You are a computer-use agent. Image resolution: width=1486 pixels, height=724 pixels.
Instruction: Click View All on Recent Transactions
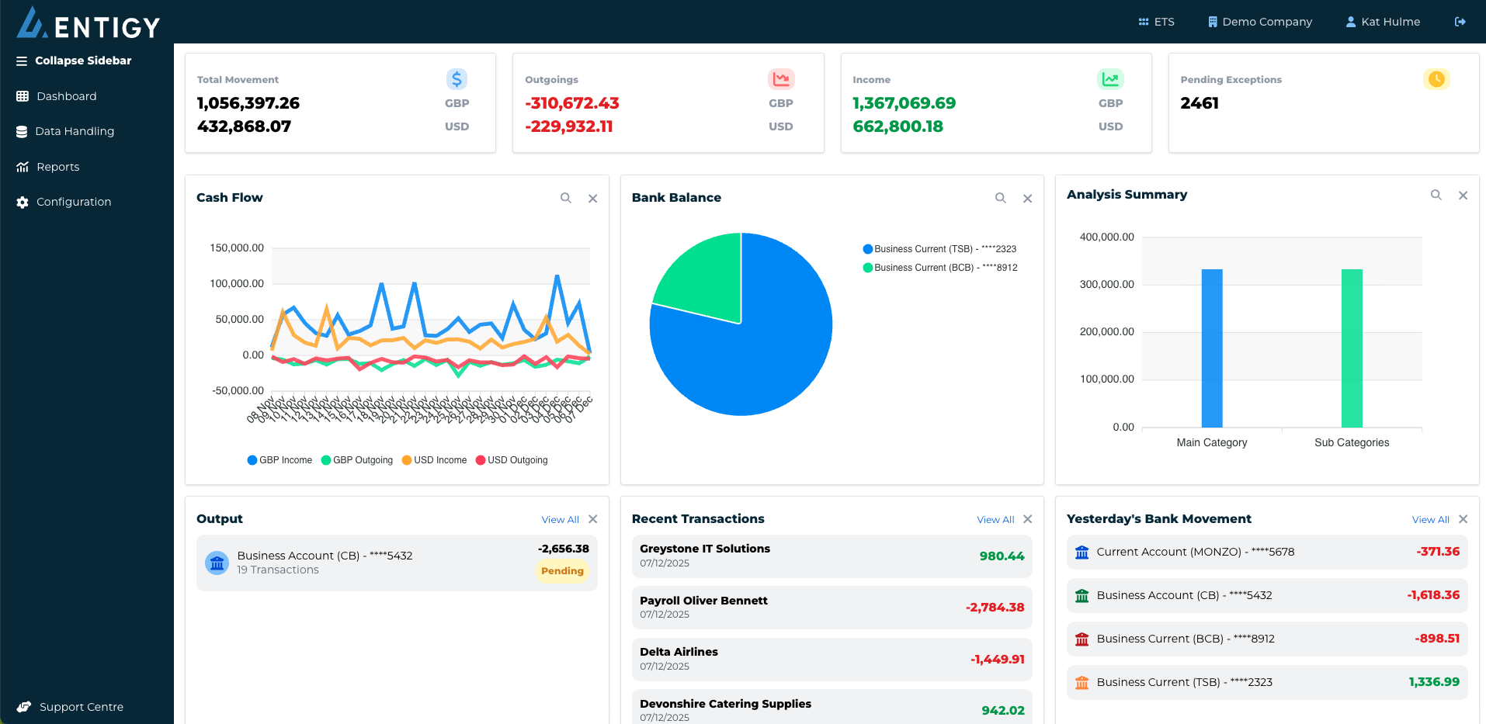tap(995, 519)
